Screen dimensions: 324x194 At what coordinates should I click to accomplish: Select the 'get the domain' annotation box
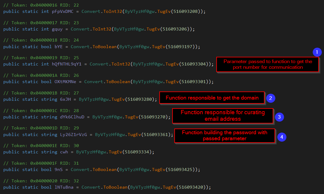click(212, 98)
